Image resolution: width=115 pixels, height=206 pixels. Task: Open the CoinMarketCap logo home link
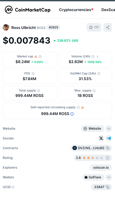[28, 10]
